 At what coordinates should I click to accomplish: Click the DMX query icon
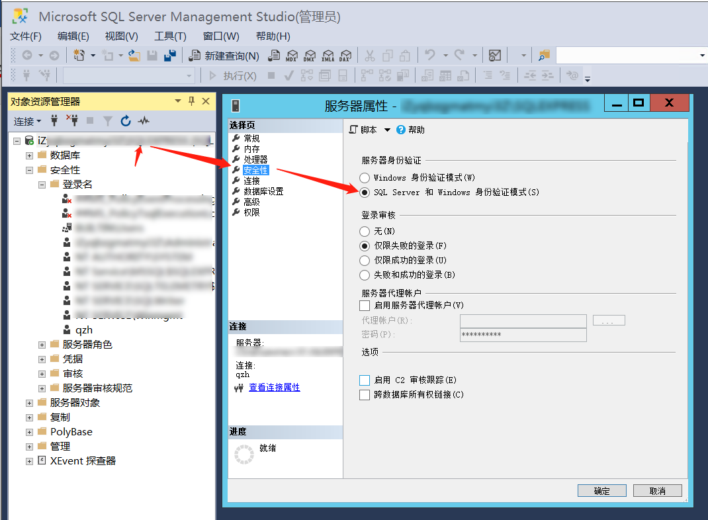(x=310, y=56)
